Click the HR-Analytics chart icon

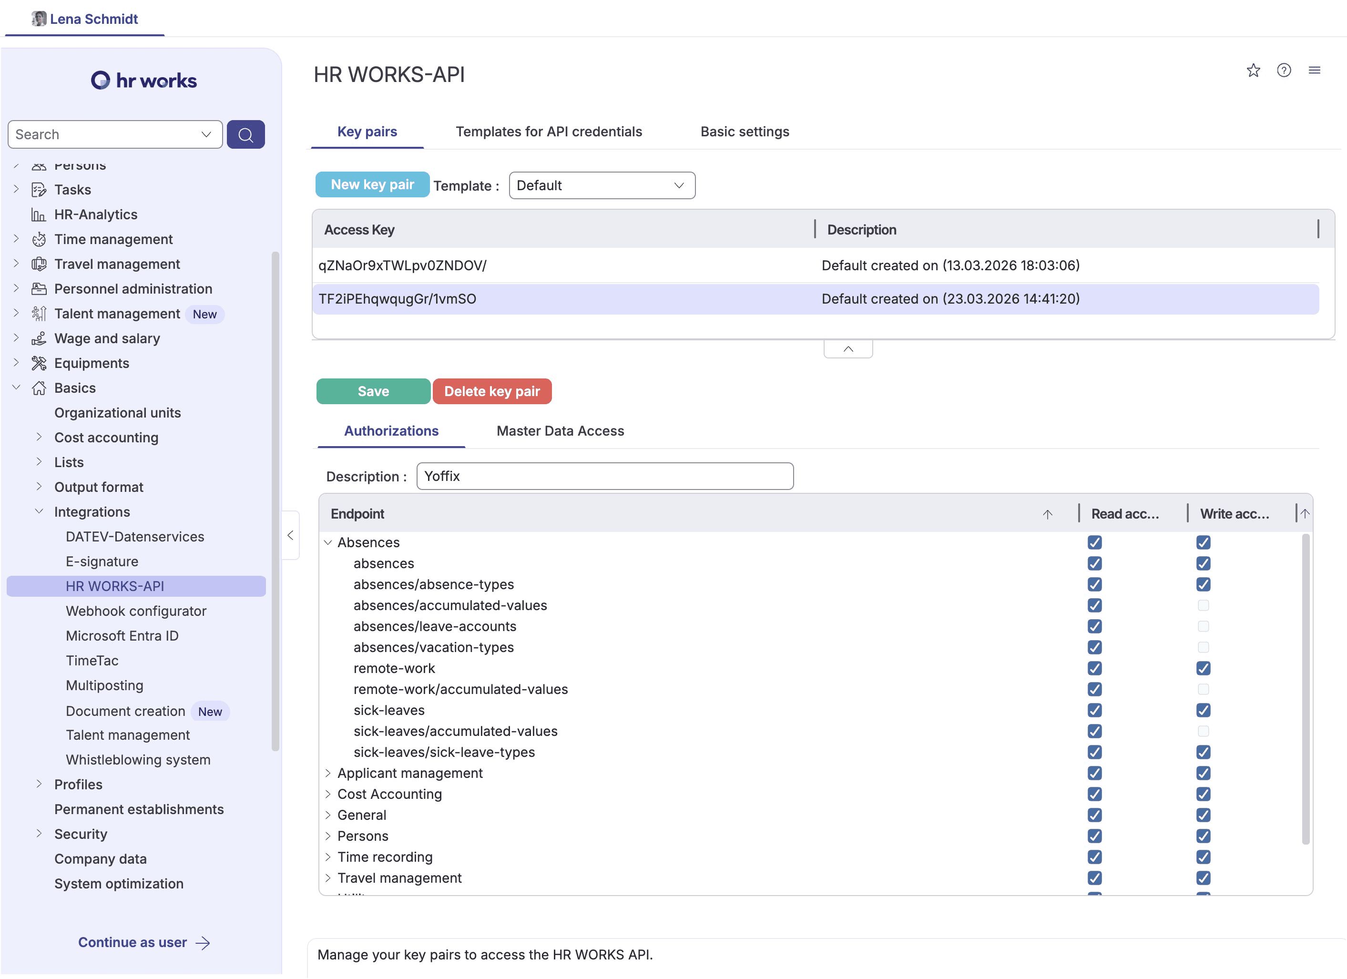coord(39,214)
